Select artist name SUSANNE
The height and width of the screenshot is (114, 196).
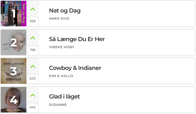[x=58, y=105]
